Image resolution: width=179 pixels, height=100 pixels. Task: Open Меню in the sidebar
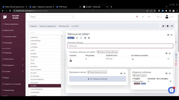(7, 78)
